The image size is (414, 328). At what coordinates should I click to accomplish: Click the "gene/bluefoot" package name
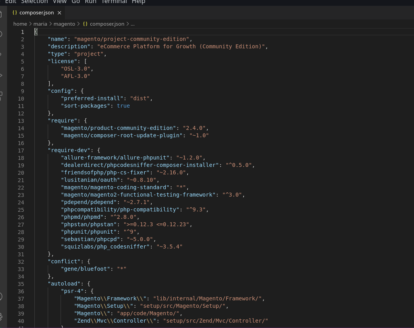pyautogui.click(x=85, y=269)
